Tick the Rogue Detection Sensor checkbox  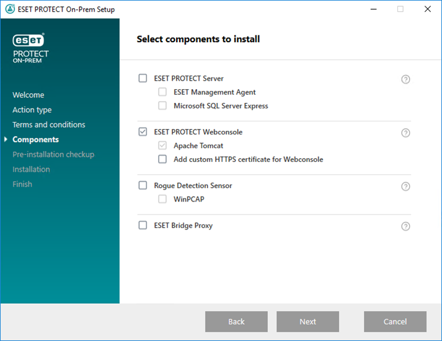(143, 185)
